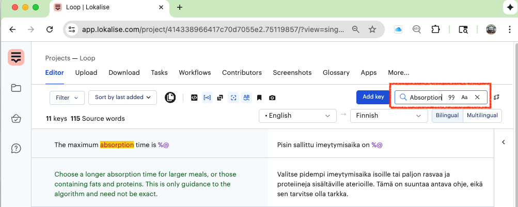518x207 pixels.
Task: Click inside the Absorption search field
Action: coord(426,97)
